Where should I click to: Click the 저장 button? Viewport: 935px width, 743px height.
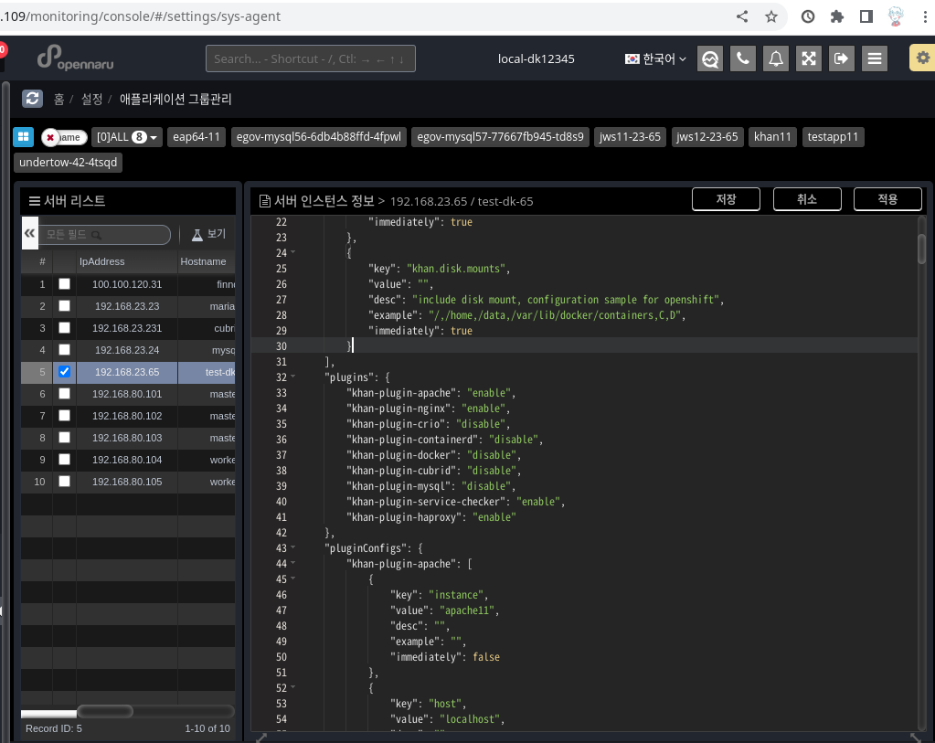pos(725,198)
